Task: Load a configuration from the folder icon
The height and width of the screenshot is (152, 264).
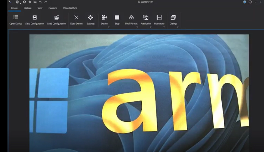Action: click(x=56, y=18)
